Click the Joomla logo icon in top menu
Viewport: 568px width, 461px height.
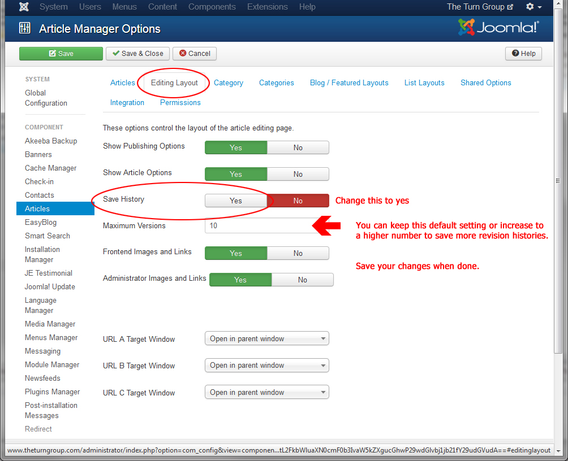click(24, 7)
